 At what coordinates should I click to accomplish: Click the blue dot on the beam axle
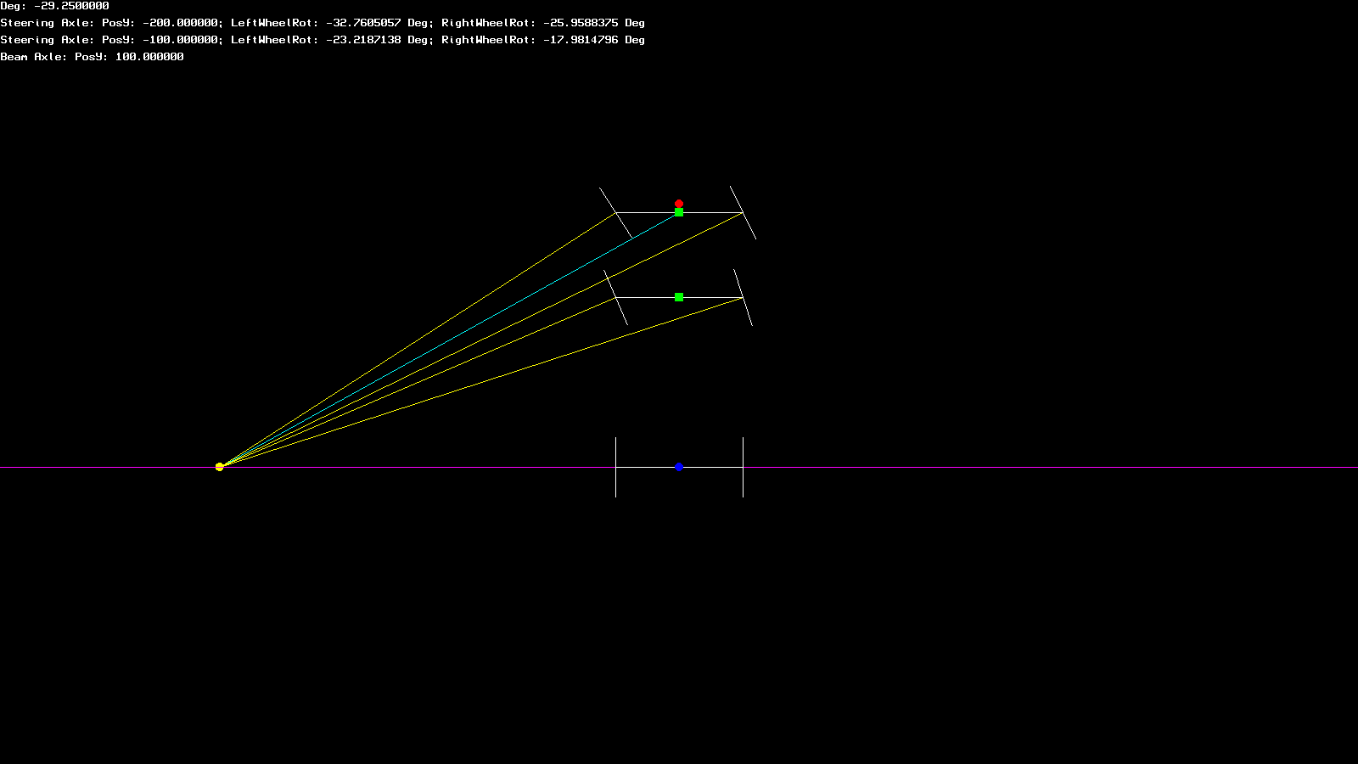click(x=679, y=467)
